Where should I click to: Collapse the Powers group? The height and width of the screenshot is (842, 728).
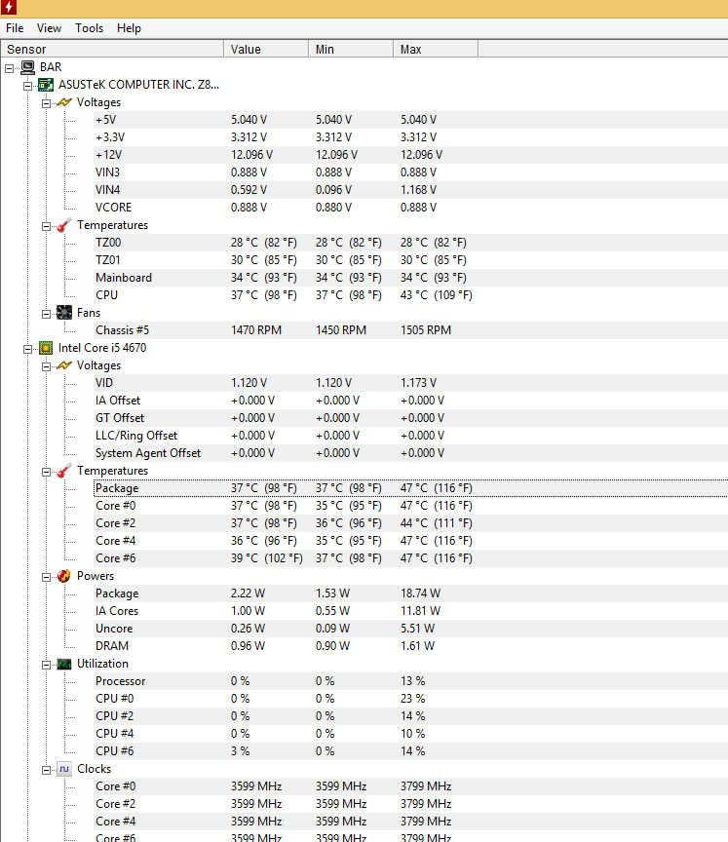46,577
